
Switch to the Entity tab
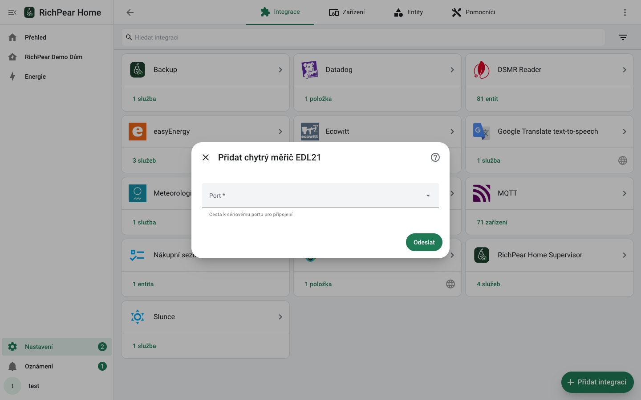(408, 12)
